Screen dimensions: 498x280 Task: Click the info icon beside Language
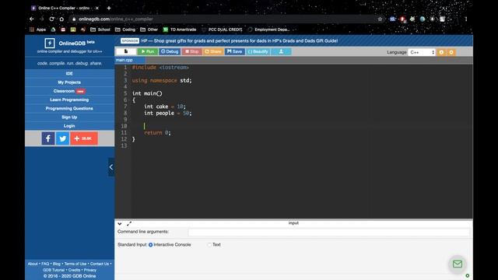click(441, 52)
